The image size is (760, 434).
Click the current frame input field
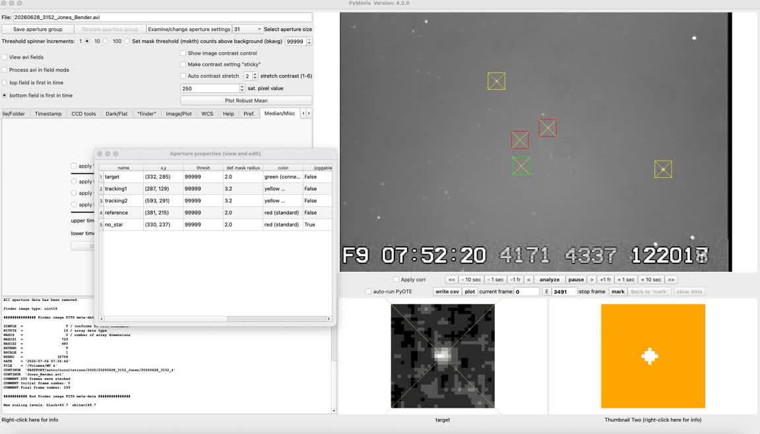point(526,292)
